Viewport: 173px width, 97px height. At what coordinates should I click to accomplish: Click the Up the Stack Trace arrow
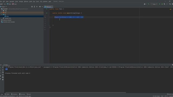pyautogui.click(x=3, y=68)
